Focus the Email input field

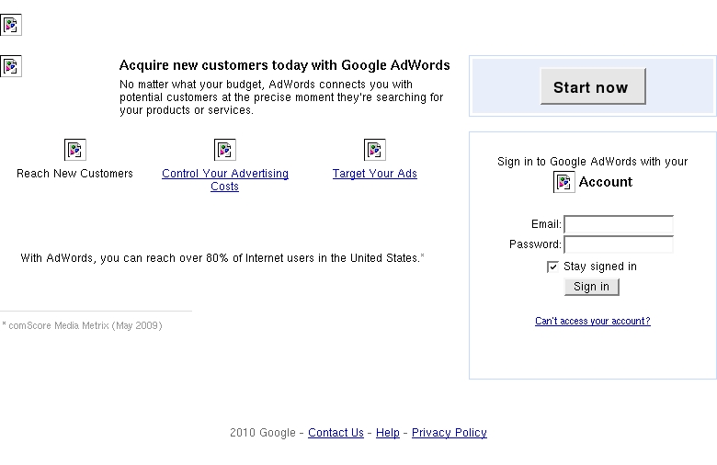tap(619, 224)
